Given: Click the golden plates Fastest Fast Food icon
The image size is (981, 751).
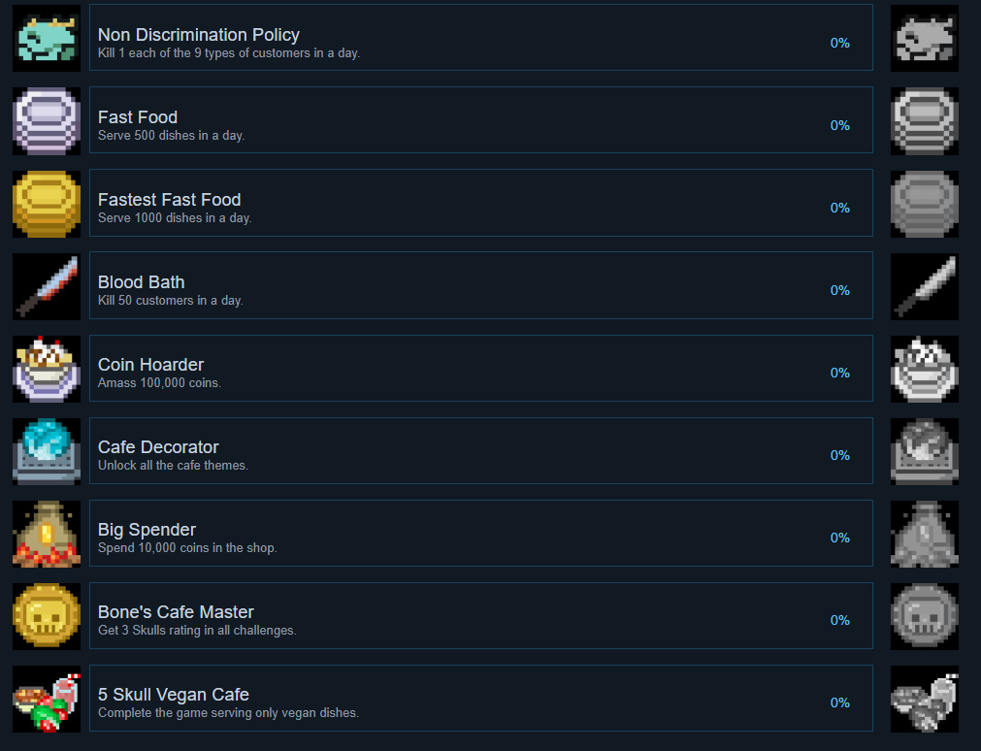Looking at the screenshot, I should pyautogui.click(x=47, y=204).
